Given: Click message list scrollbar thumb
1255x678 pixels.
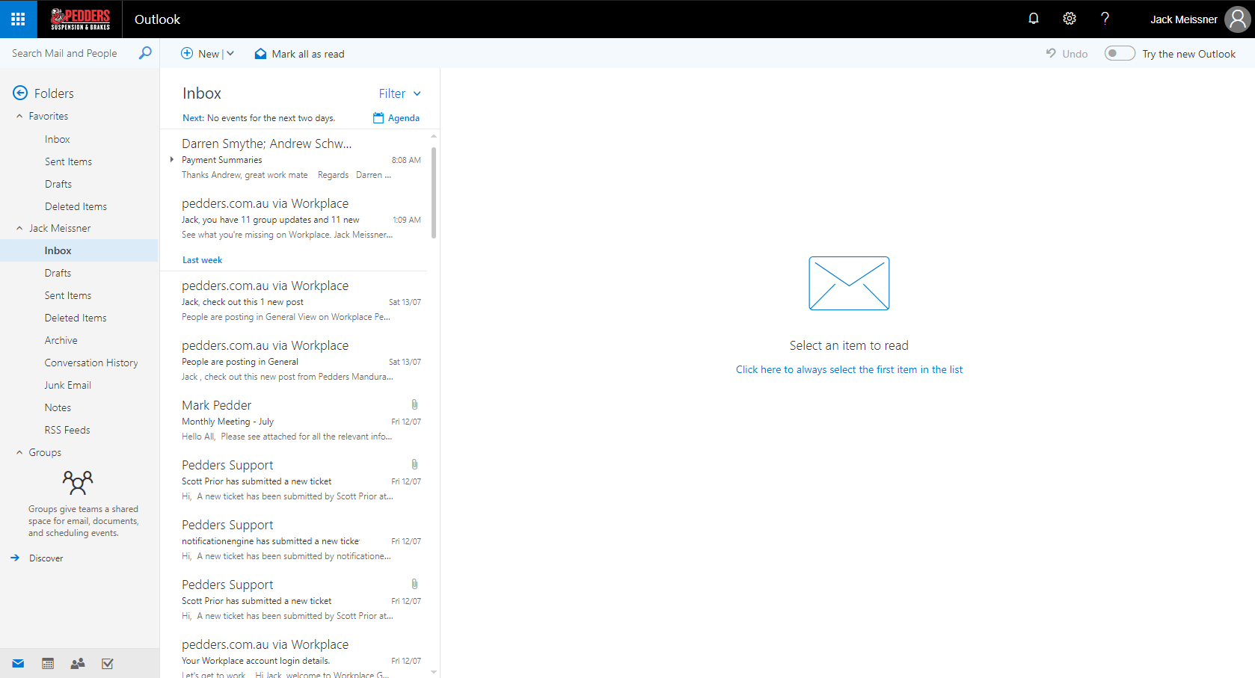Looking at the screenshot, I should click(434, 192).
